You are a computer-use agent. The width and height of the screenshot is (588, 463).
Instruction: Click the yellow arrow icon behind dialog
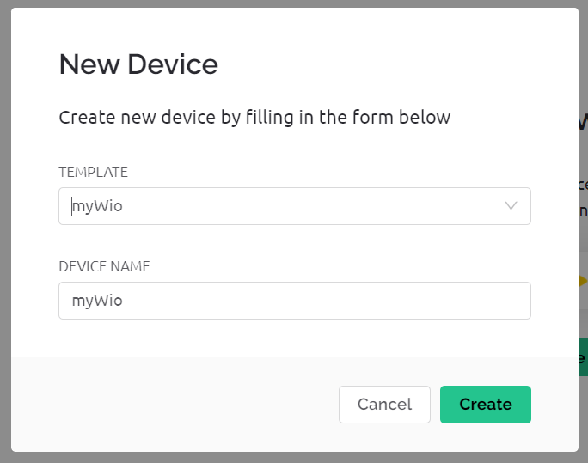coord(583,281)
